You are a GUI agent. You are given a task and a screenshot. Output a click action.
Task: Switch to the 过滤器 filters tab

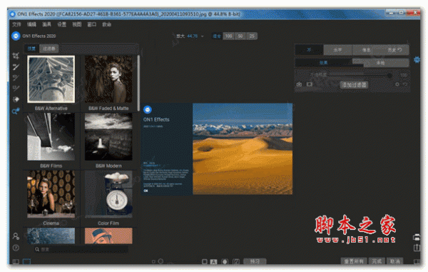(x=49, y=49)
